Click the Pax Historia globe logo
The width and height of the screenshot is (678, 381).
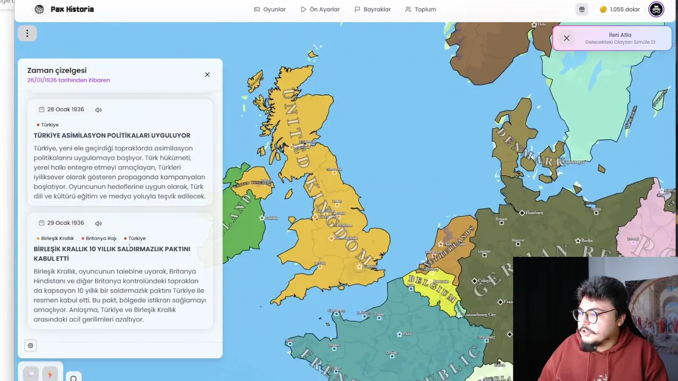pyautogui.click(x=39, y=9)
